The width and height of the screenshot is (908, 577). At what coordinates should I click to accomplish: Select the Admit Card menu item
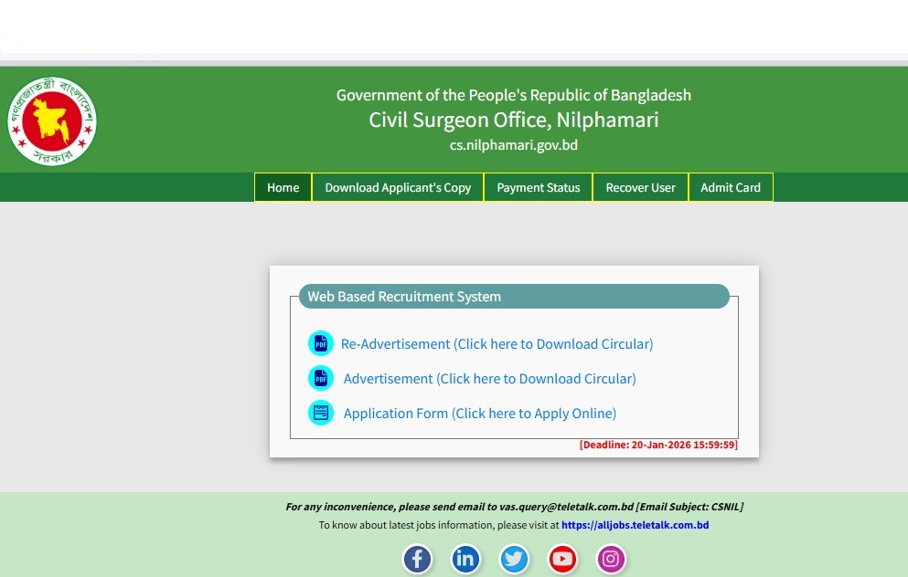pos(730,187)
